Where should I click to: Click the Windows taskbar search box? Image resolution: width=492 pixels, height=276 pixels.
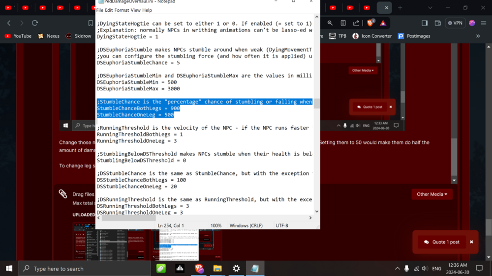click(85, 269)
